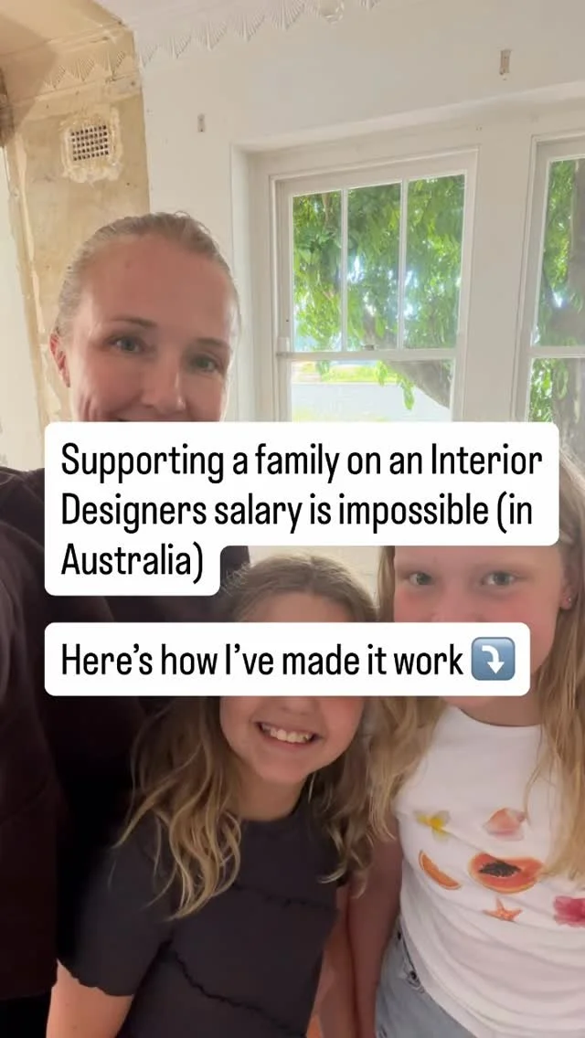Click the wall air vent grille
Image resolution: width=585 pixels, height=1038 pixels.
point(90,143)
